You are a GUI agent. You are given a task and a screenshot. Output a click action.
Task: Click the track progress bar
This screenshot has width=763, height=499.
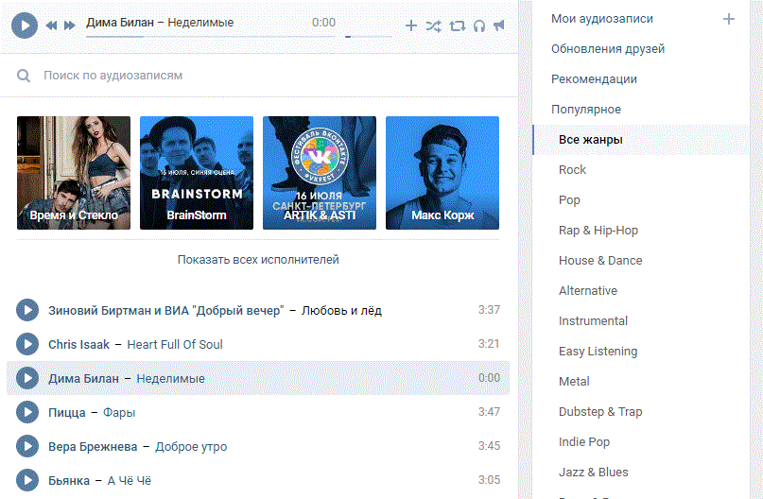[211, 37]
